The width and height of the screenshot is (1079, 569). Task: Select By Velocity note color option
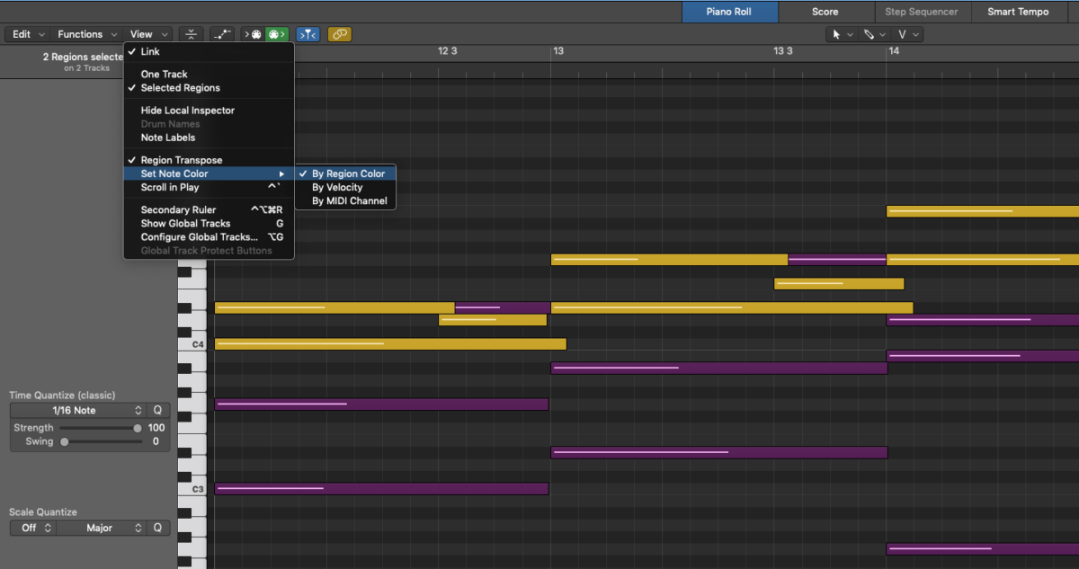click(336, 187)
